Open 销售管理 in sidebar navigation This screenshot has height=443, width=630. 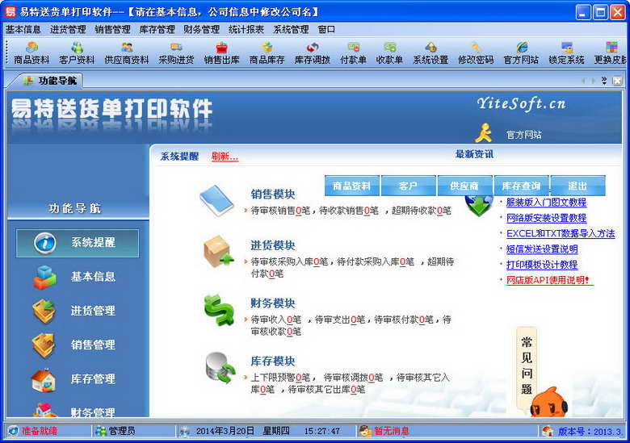coord(74,345)
